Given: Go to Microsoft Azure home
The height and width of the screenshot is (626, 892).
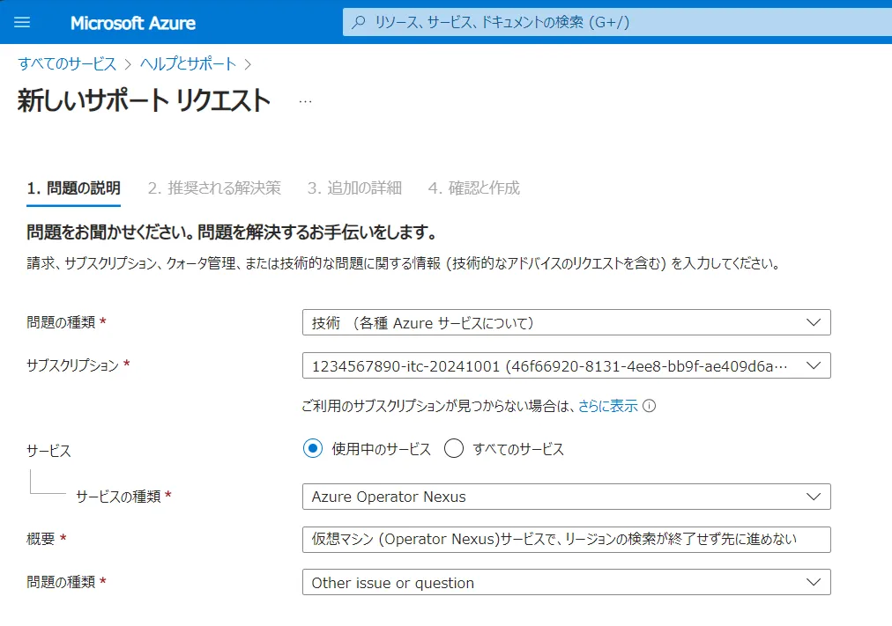Looking at the screenshot, I should (x=132, y=23).
